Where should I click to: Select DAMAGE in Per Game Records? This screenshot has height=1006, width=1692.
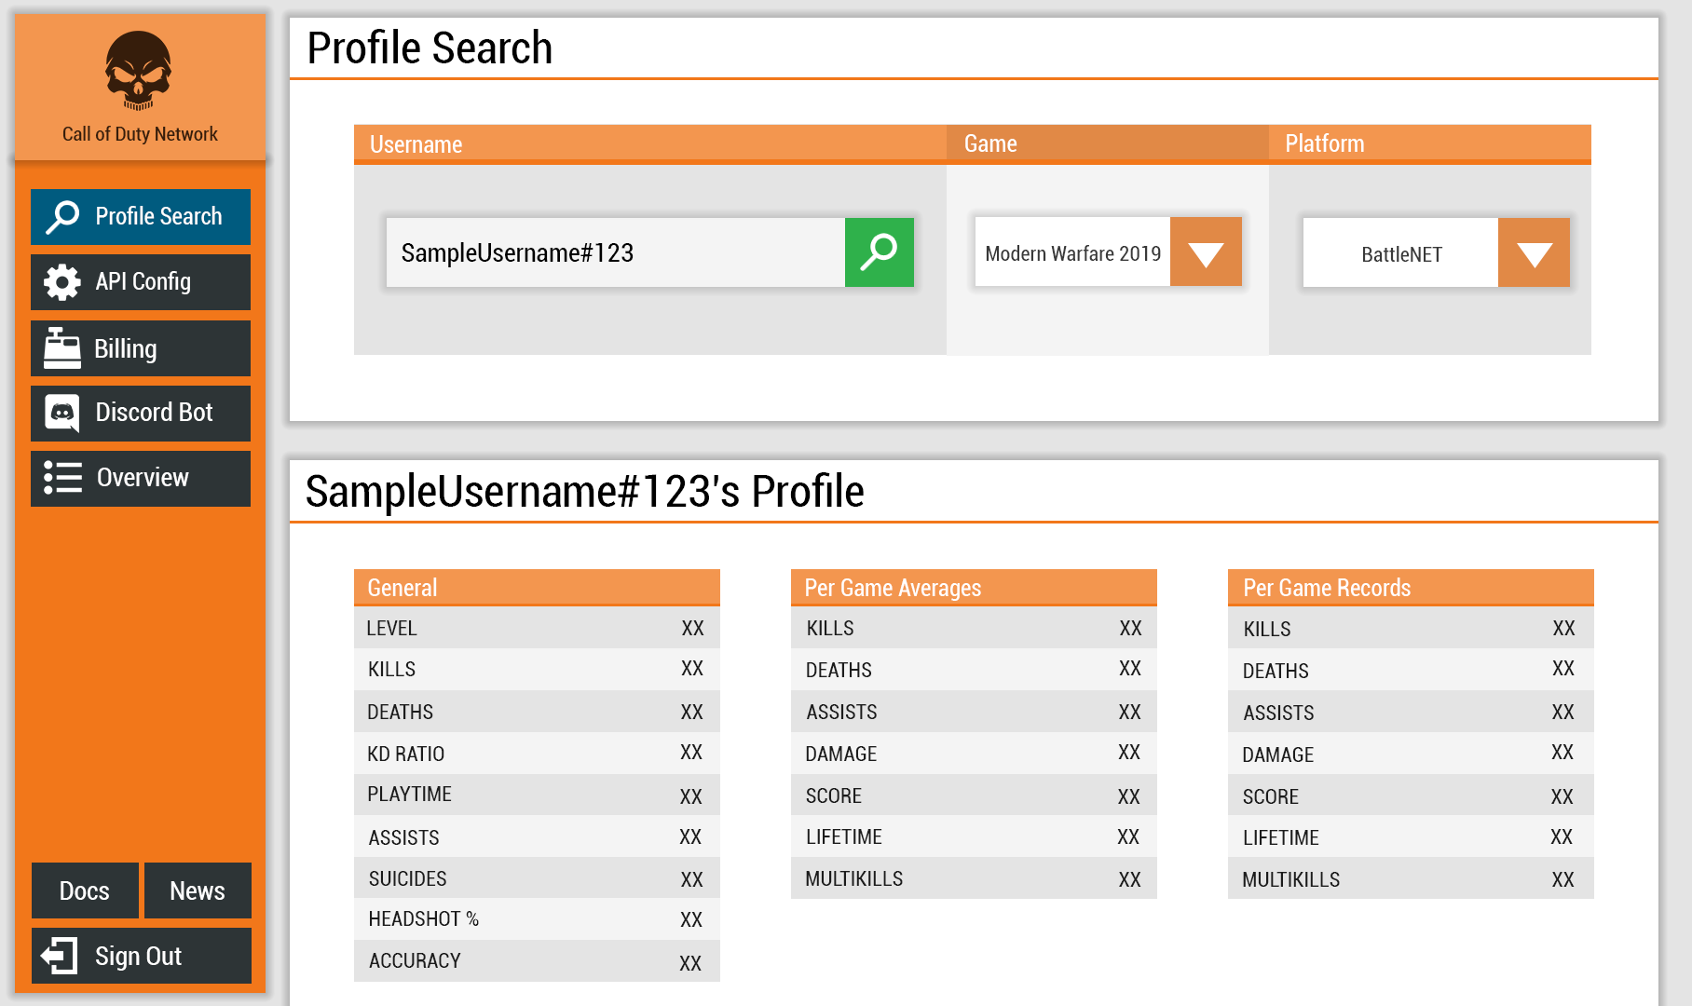pos(1411,753)
